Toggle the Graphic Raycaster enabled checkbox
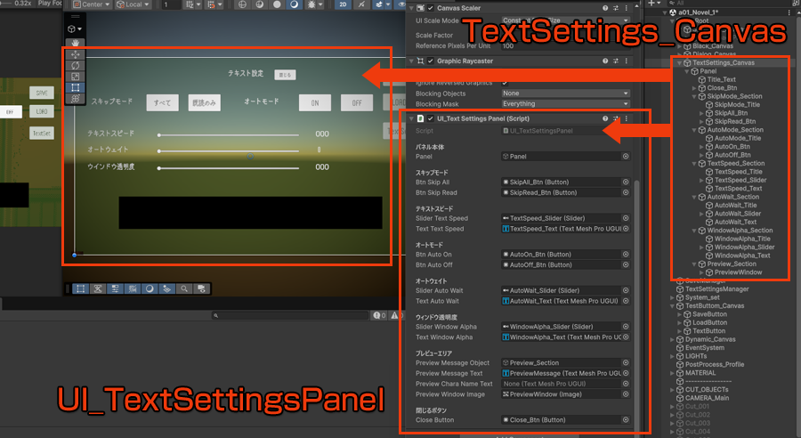This screenshot has width=801, height=438. (x=428, y=61)
